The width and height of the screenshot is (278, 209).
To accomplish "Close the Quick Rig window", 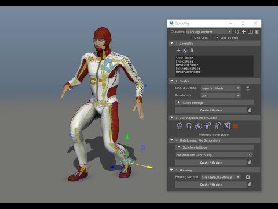I will point(255,23).
